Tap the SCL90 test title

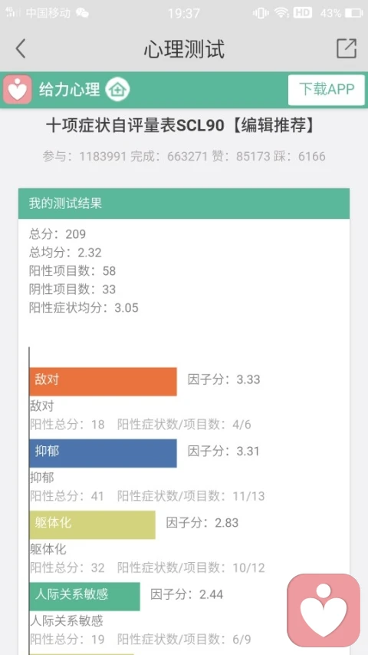[x=181, y=125]
